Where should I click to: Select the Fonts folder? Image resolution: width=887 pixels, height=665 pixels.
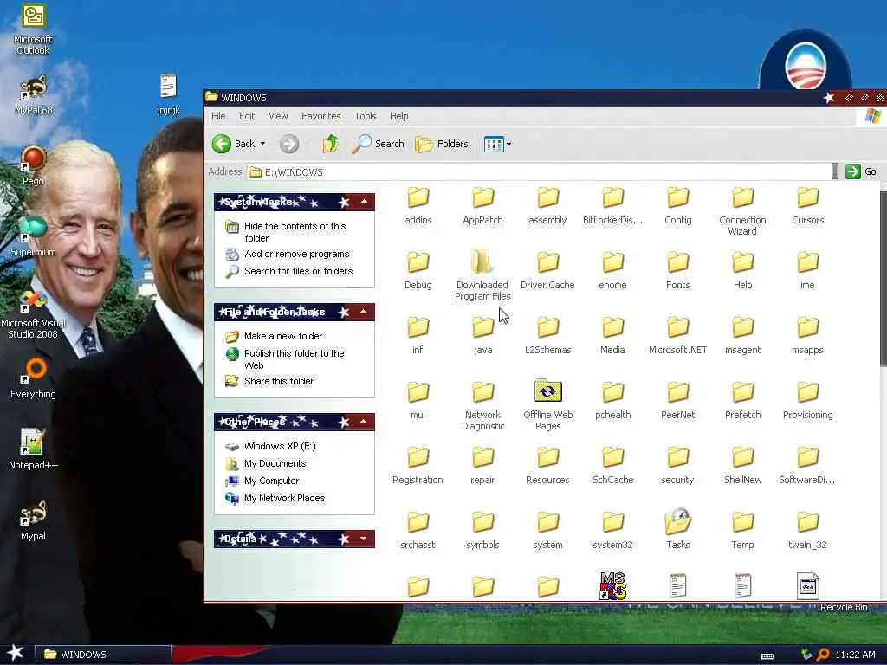point(677,269)
